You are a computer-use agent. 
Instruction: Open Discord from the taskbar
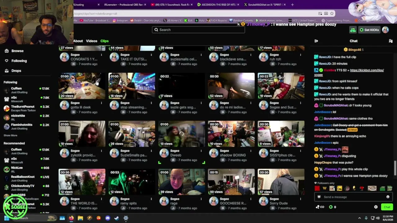tap(108, 218)
